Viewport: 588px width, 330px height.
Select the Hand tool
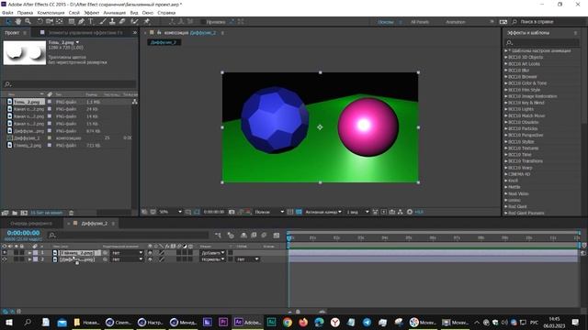click(x=18, y=22)
